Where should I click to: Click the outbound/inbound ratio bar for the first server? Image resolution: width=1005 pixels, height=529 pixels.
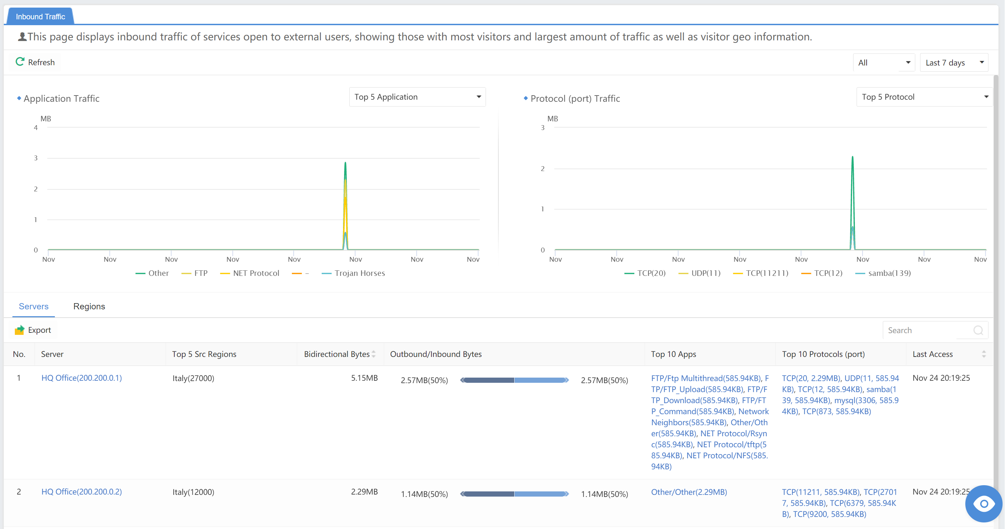click(514, 380)
